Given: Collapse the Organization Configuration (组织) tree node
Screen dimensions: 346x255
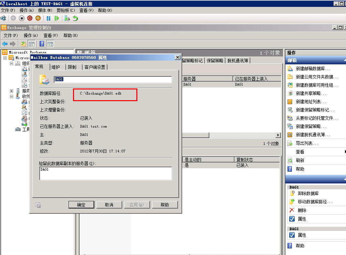Looking at the screenshot, I should [11, 63].
